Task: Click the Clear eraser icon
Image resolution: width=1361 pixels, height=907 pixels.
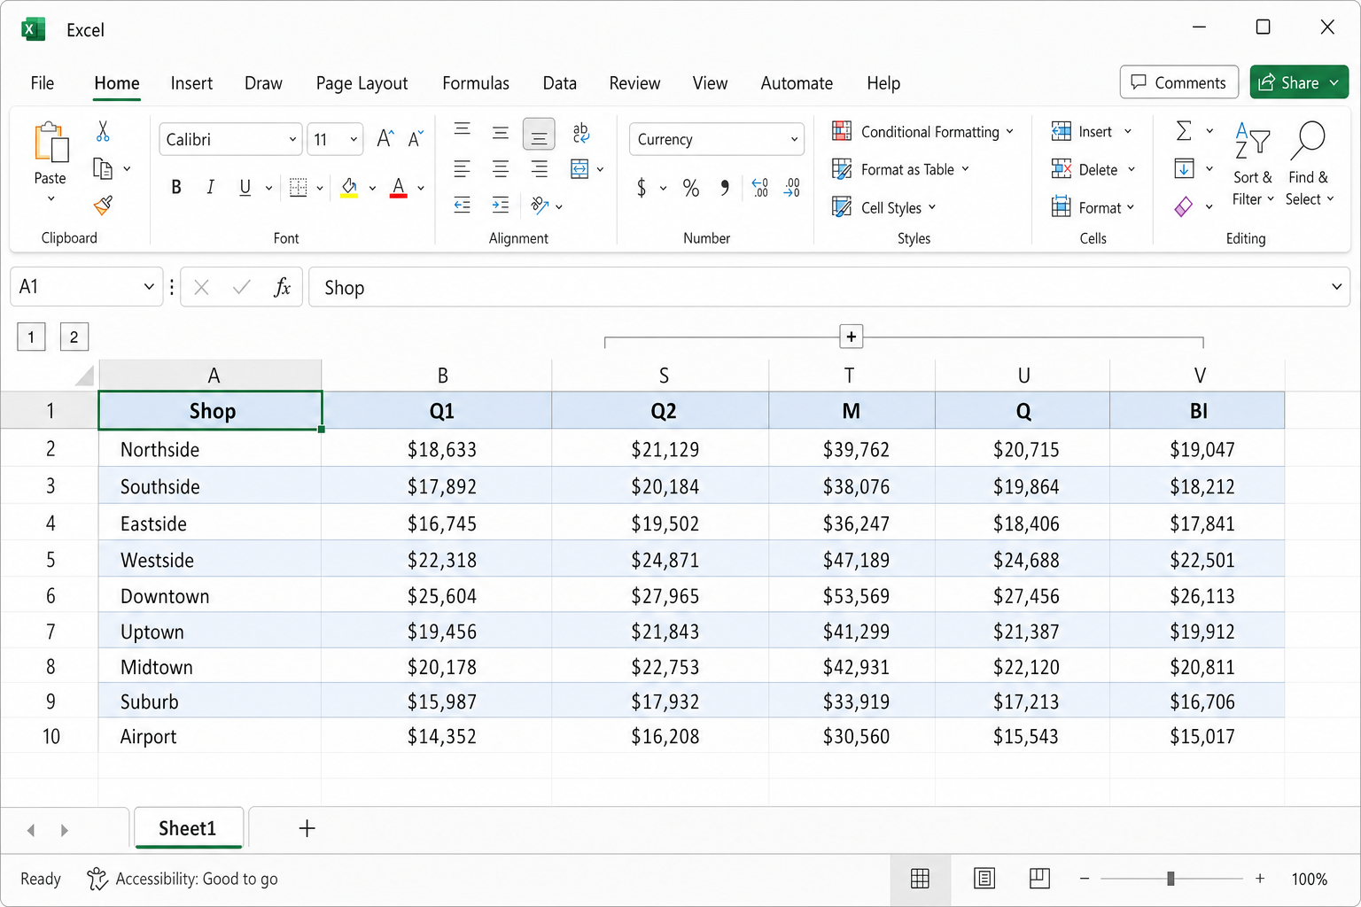Action: pos(1184,207)
